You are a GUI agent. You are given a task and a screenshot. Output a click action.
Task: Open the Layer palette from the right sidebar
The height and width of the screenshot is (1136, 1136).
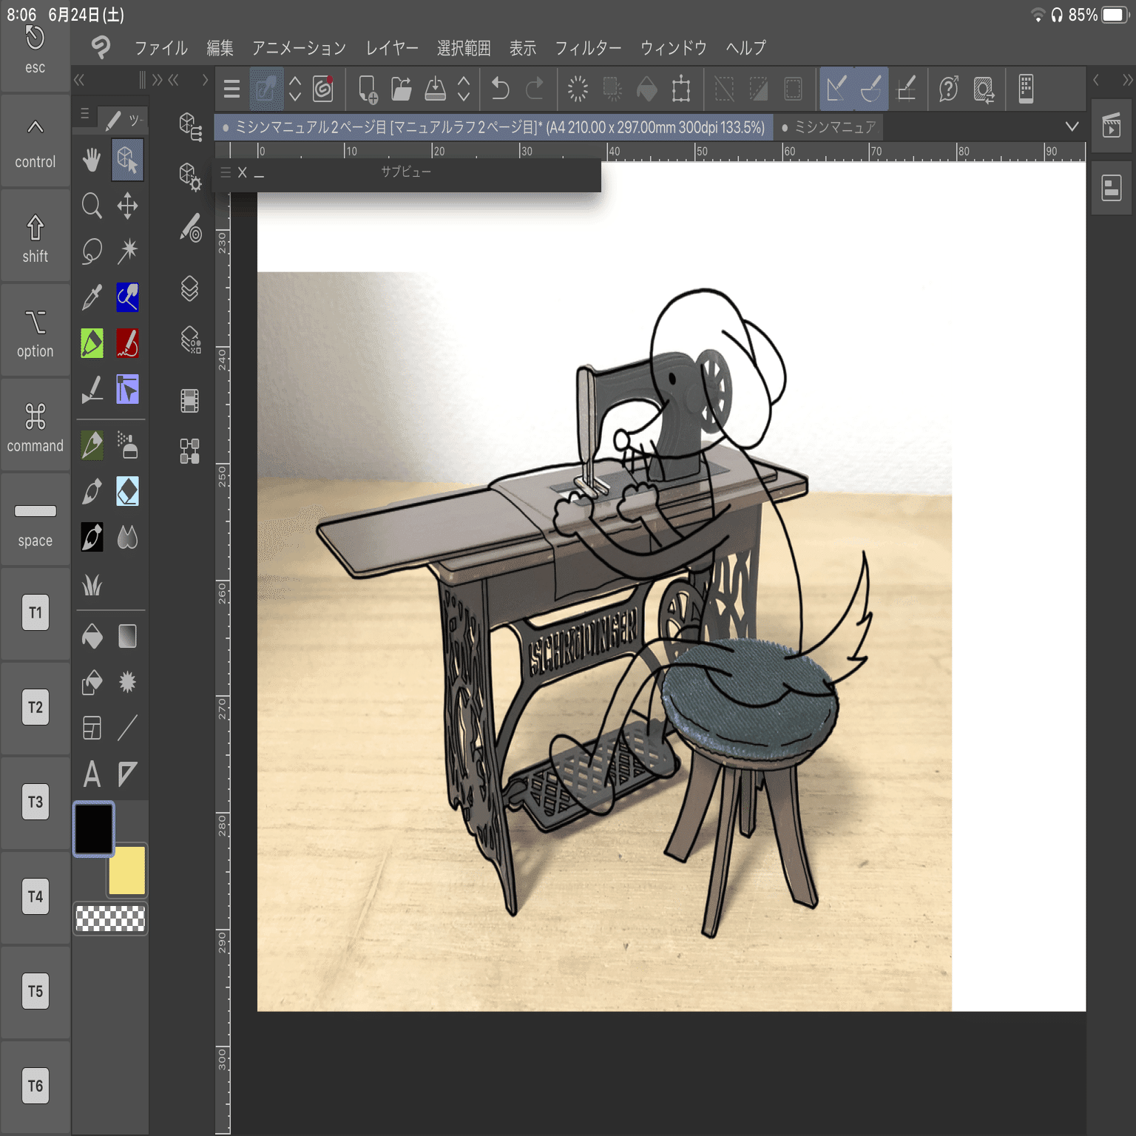[1112, 188]
